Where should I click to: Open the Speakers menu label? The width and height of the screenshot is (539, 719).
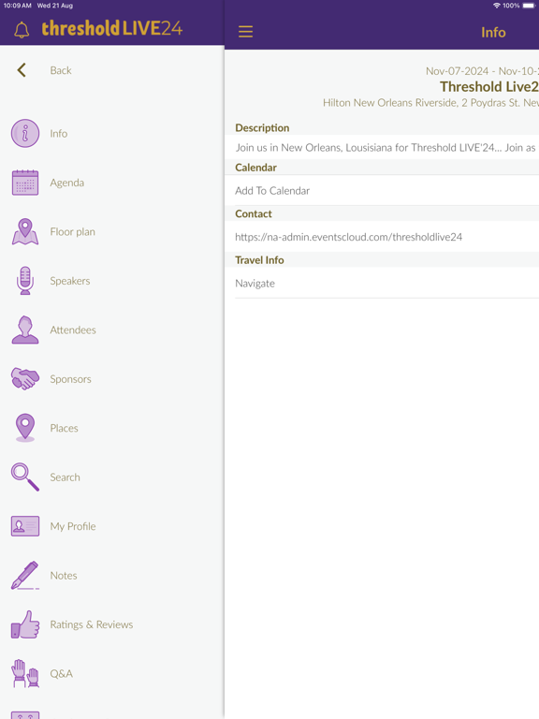pyautogui.click(x=70, y=281)
